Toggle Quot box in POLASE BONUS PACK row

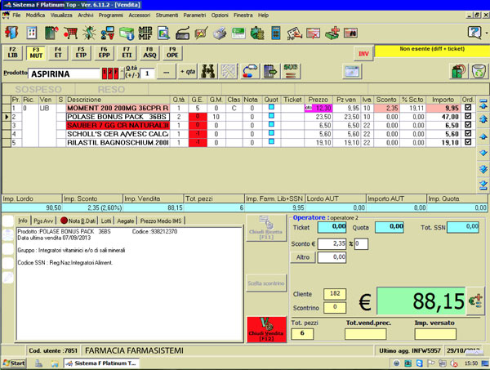tap(271, 116)
